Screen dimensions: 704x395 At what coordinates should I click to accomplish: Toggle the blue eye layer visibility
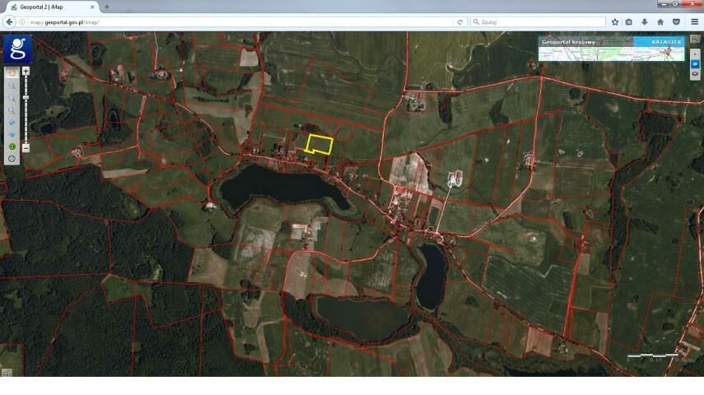pos(696,64)
